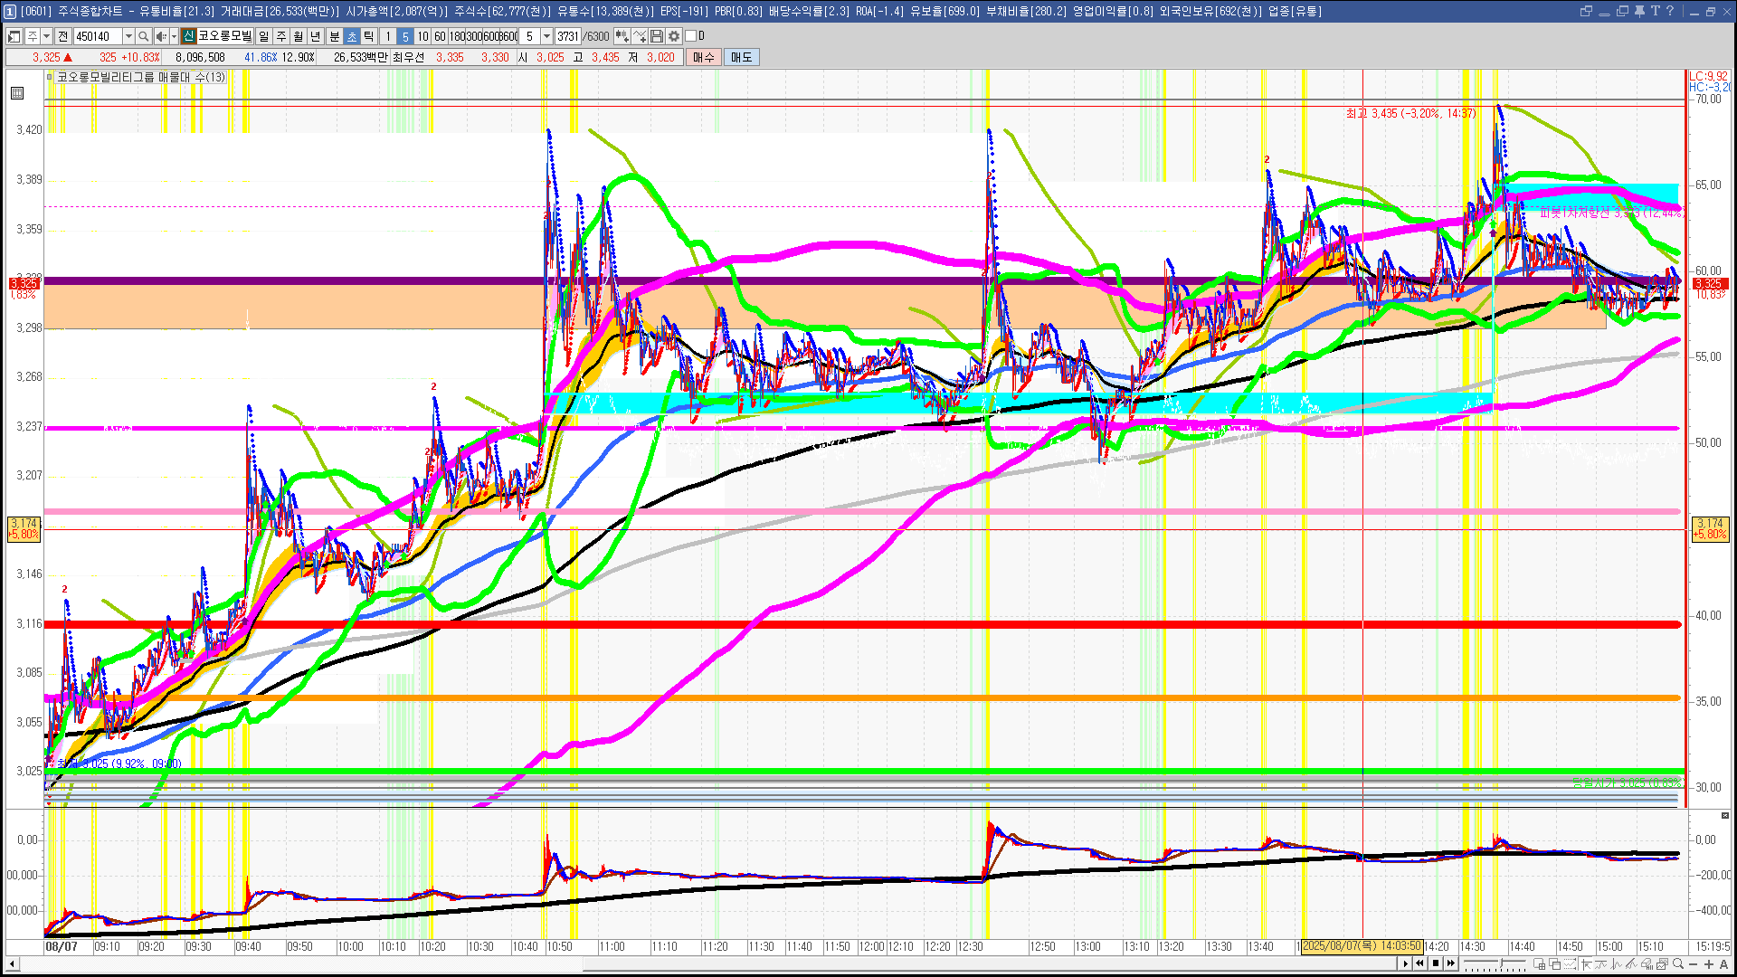Click the grid icon left of chart
The image size is (1737, 977).
pos(17,92)
